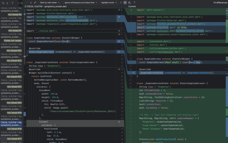Click http import line in right pane

[x=162, y=28]
